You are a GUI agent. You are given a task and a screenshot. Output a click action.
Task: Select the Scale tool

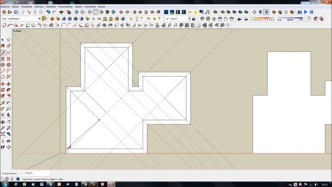[x=3, y=96]
